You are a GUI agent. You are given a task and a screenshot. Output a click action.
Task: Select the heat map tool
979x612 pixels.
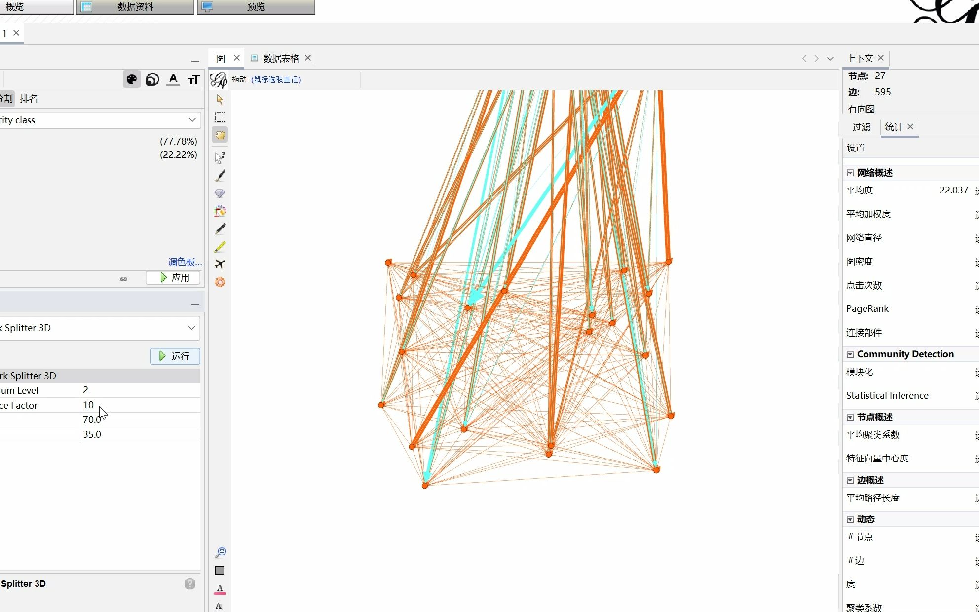pos(220,282)
